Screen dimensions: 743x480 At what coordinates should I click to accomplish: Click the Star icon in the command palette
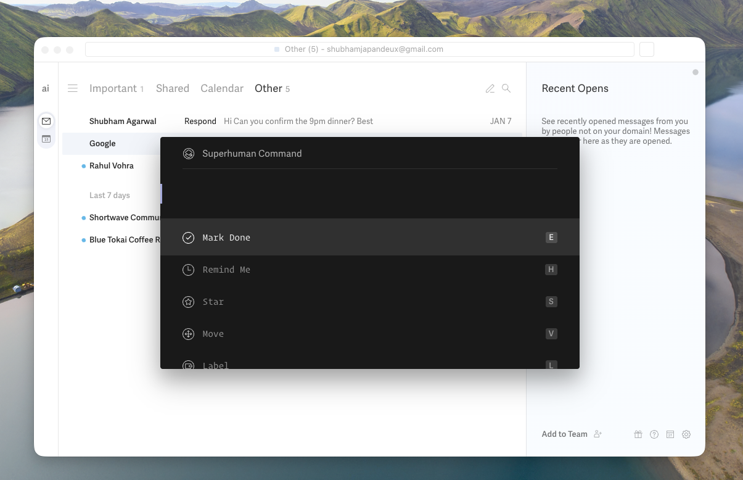[188, 302]
